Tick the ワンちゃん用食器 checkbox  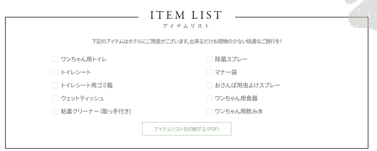(x=209, y=98)
